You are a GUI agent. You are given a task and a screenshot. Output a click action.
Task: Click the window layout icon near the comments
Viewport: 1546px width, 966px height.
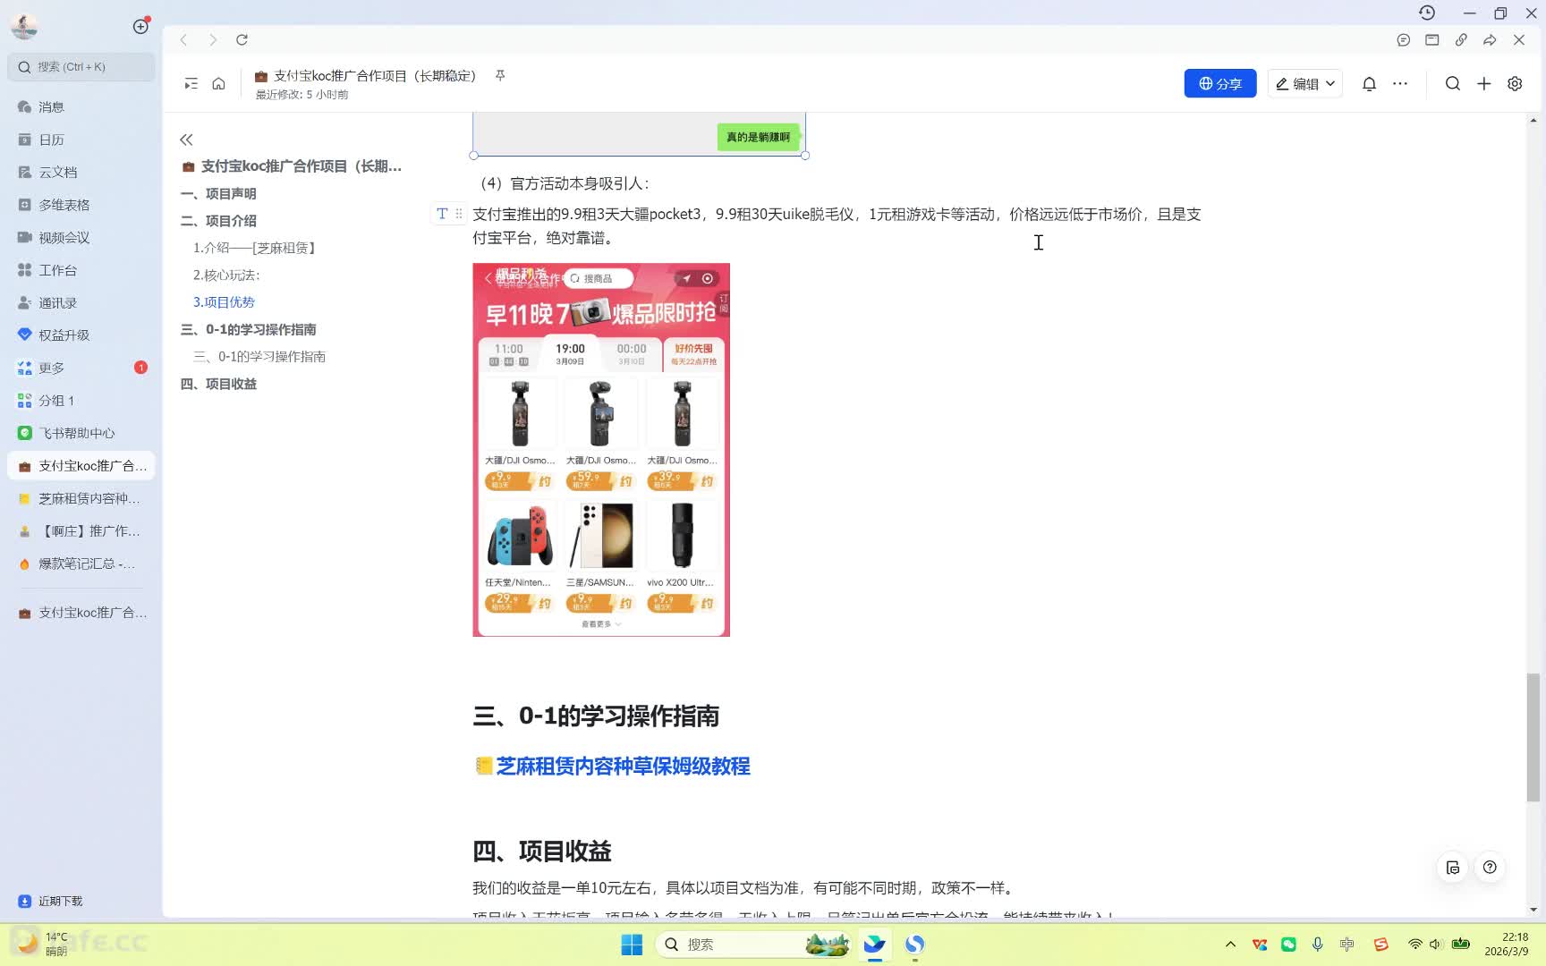(1432, 39)
